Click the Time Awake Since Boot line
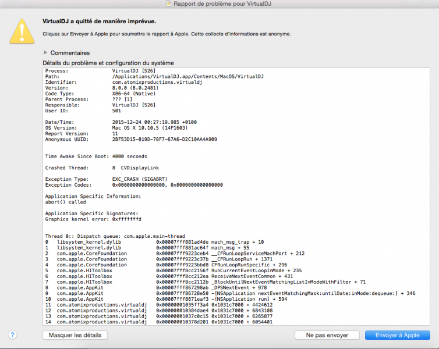 (96, 156)
